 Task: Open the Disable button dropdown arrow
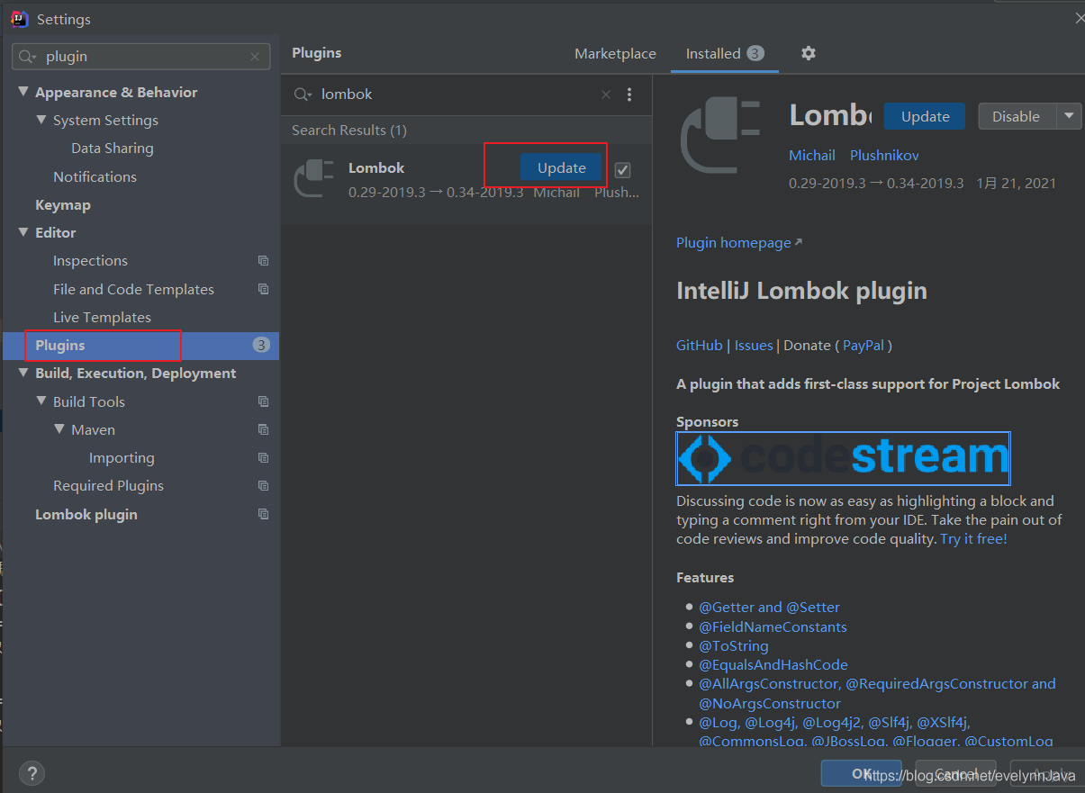1068,116
